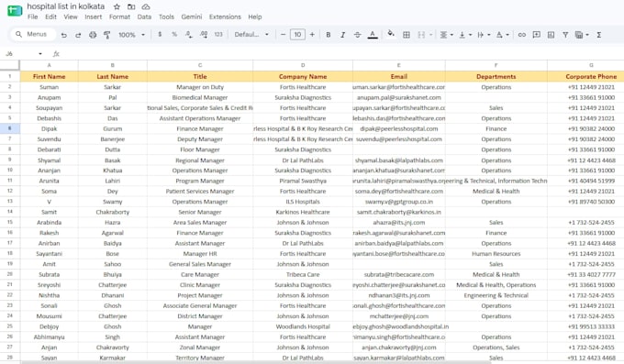Open the fill color picker
The width and height of the screenshot is (624, 364).
click(x=391, y=34)
